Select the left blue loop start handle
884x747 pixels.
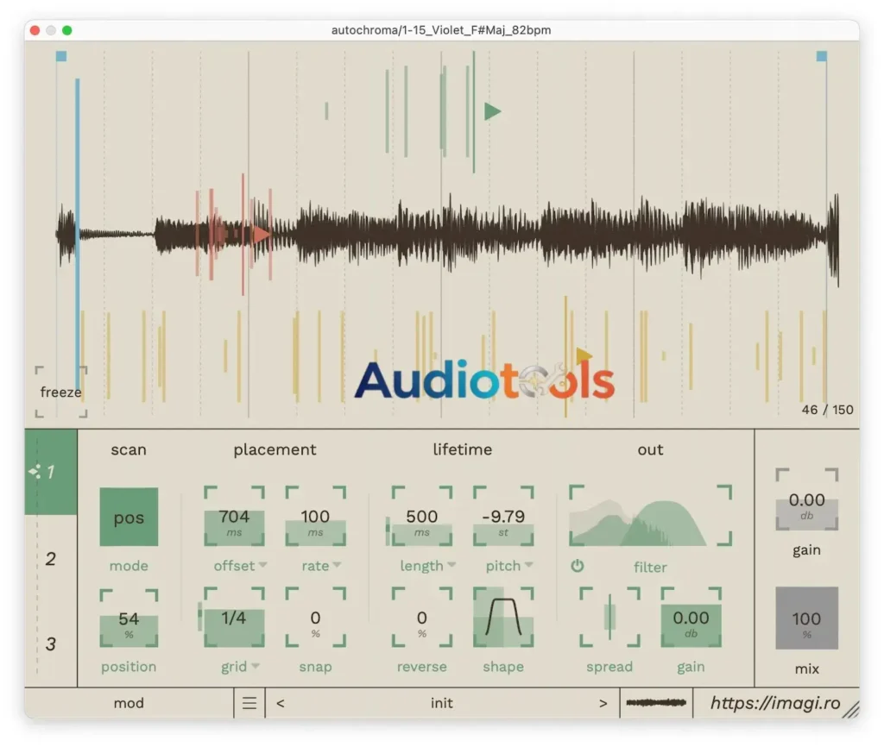coord(61,56)
